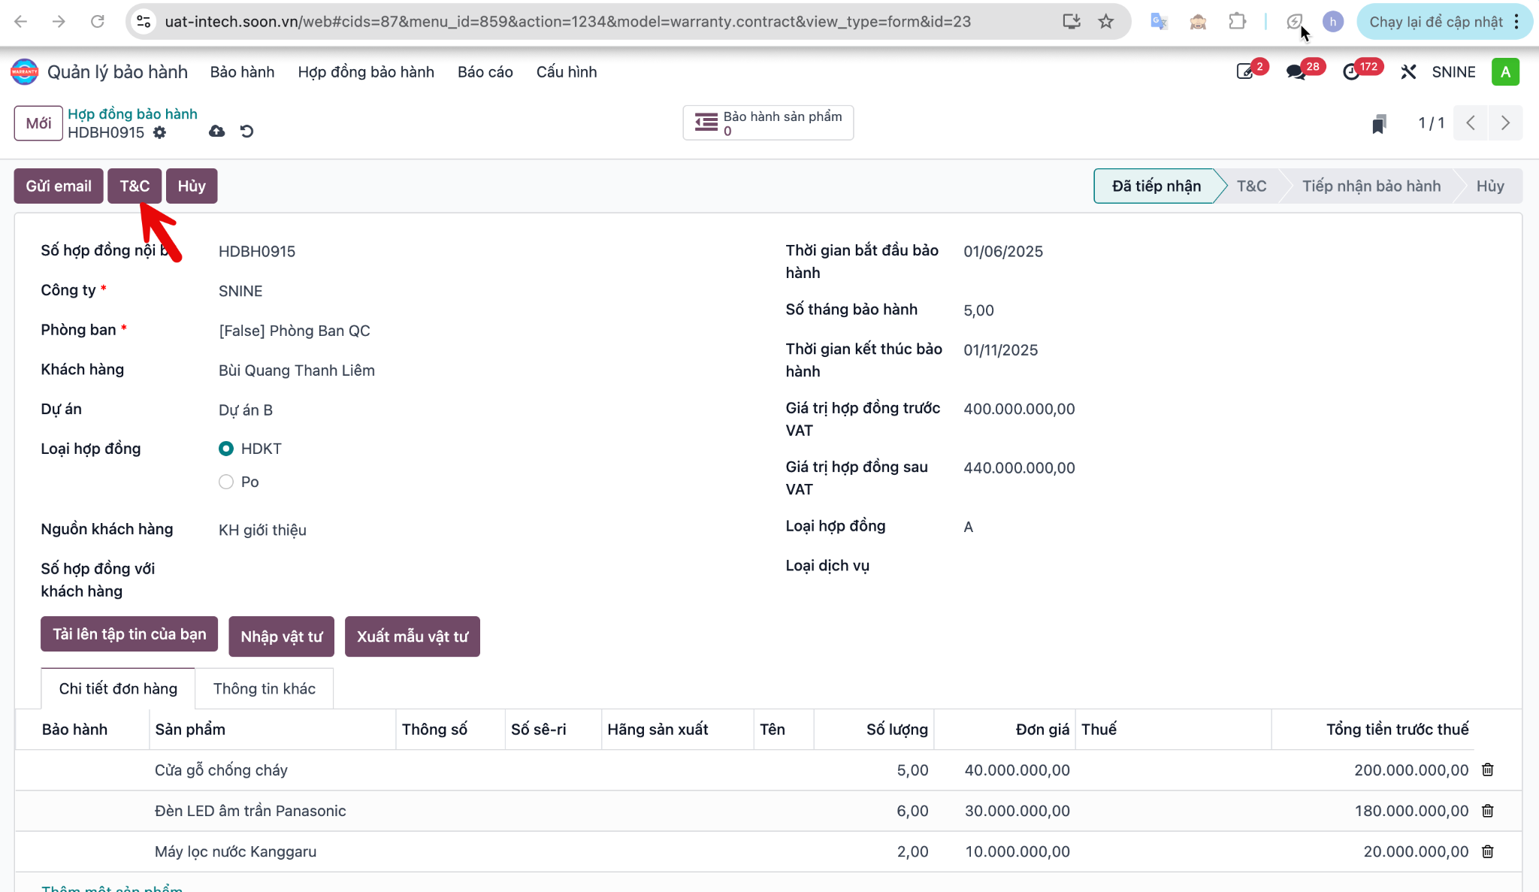Click the Gửi email button

coord(59,186)
